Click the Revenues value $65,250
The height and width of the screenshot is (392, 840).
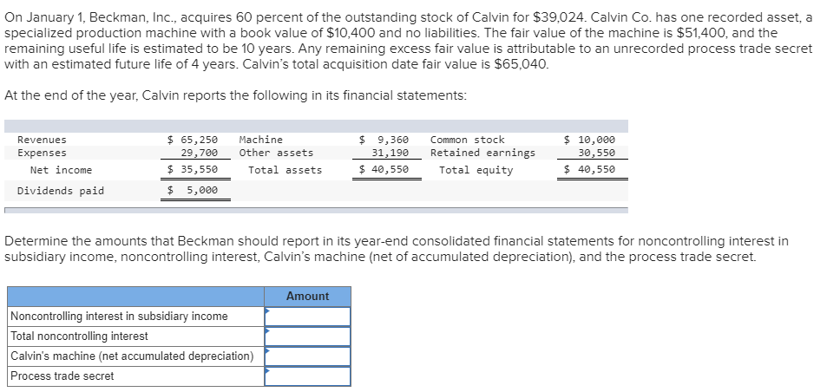193,140
